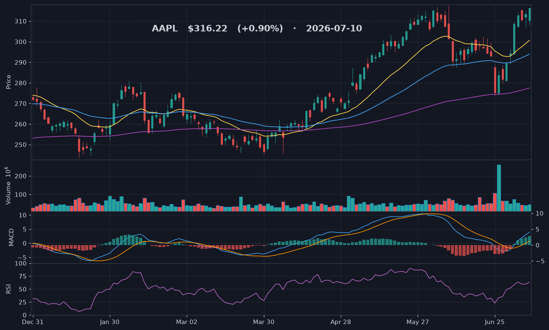The image size is (549, 330).
Task: Click the Volume axis label
Action: 8,185
